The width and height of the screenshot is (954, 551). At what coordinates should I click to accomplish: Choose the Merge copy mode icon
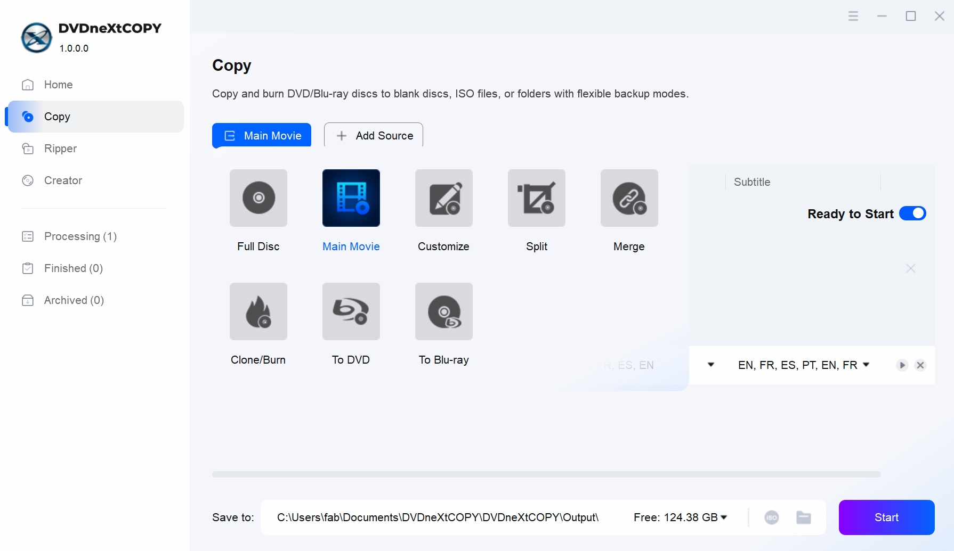[629, 198]
